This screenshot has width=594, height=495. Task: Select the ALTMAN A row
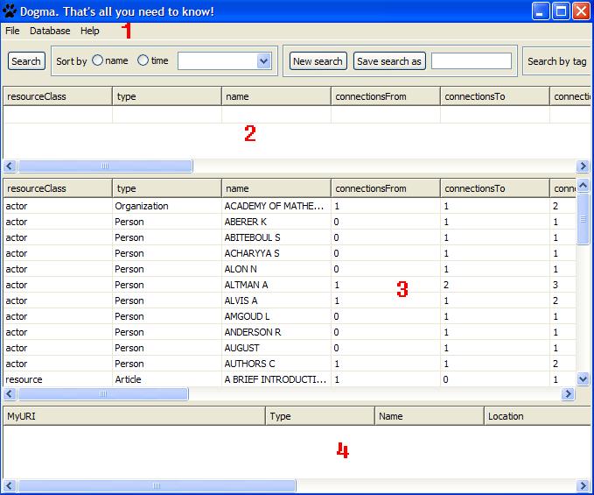point(290,285)
